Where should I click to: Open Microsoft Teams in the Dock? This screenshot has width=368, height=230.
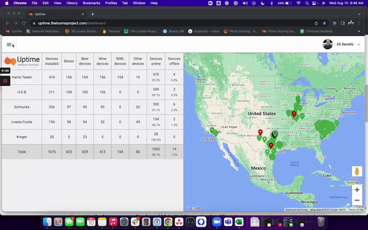click(x=228, y=222)
